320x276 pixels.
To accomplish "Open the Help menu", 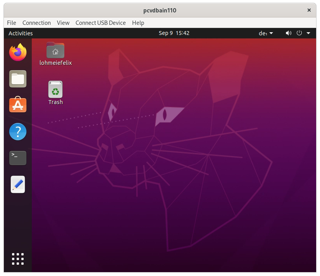I will pyautogui.click(x=138, y=23).
